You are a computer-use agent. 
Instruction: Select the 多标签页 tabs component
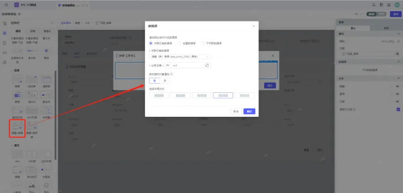pyautogui.click(x=32, y=172)
